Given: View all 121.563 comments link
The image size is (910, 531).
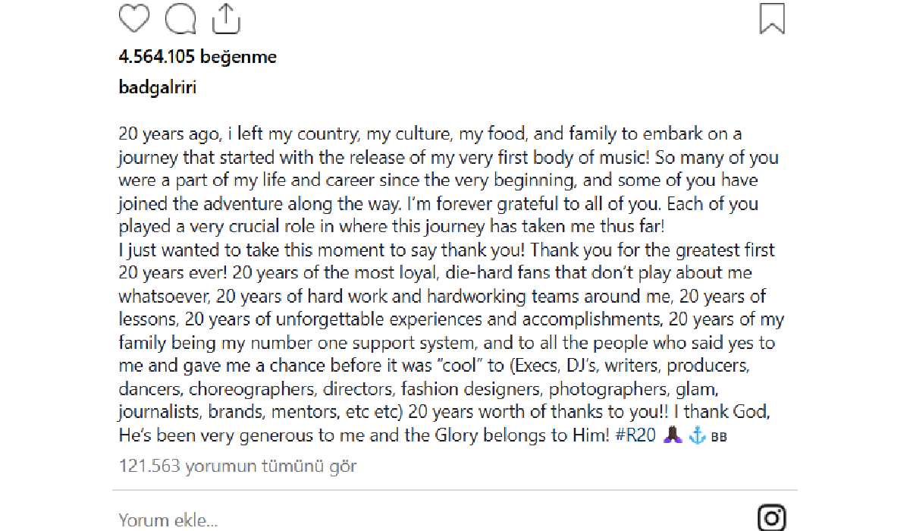Looking at the screenshot, I should coord(238,465).
